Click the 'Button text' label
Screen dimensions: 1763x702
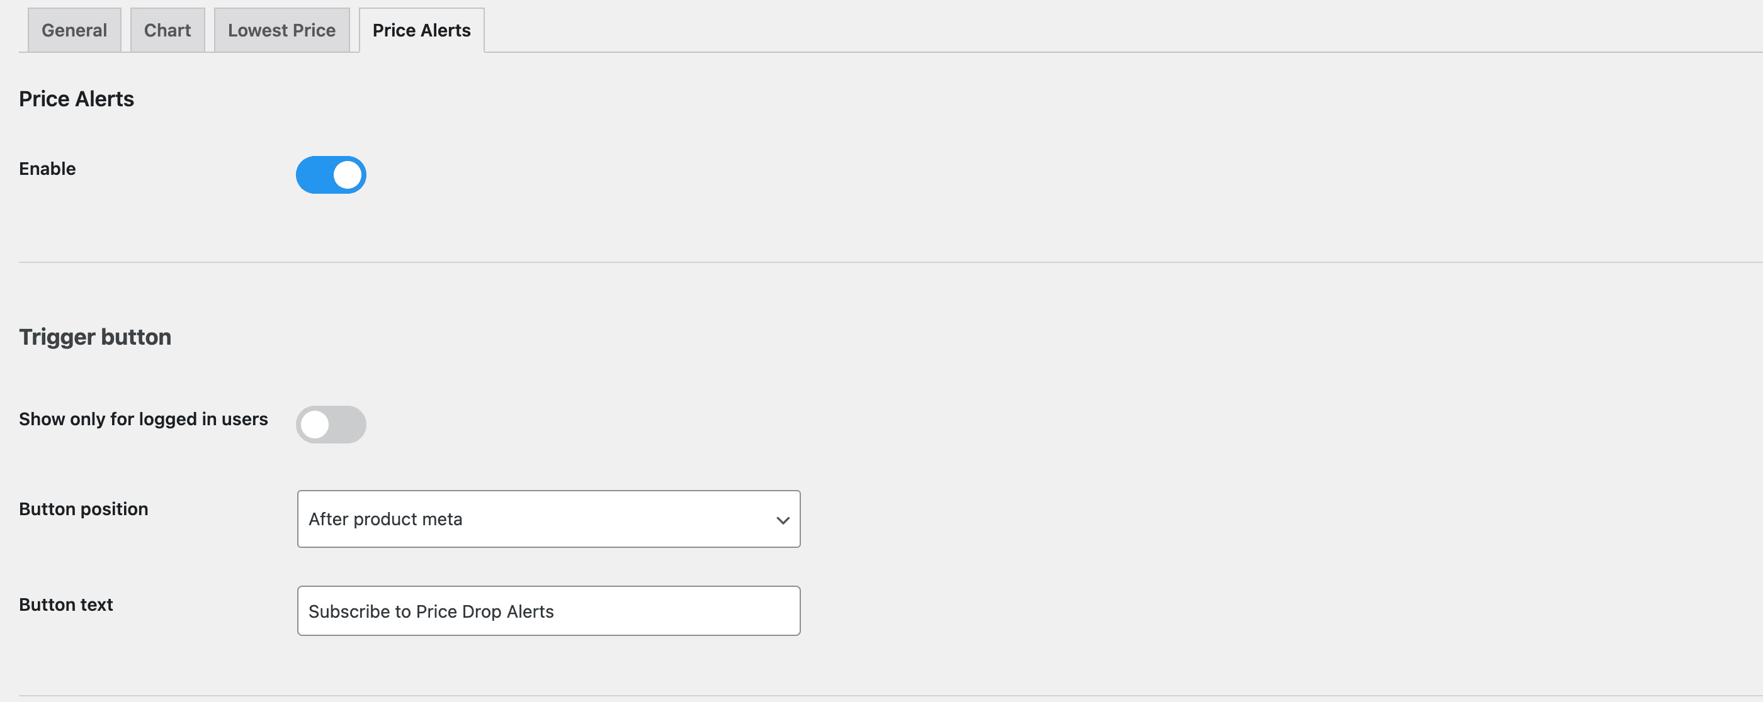(65, 605)
